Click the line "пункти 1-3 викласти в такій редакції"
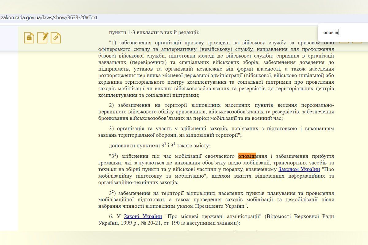This screenshot has height=245, width=368. [154, 32]
